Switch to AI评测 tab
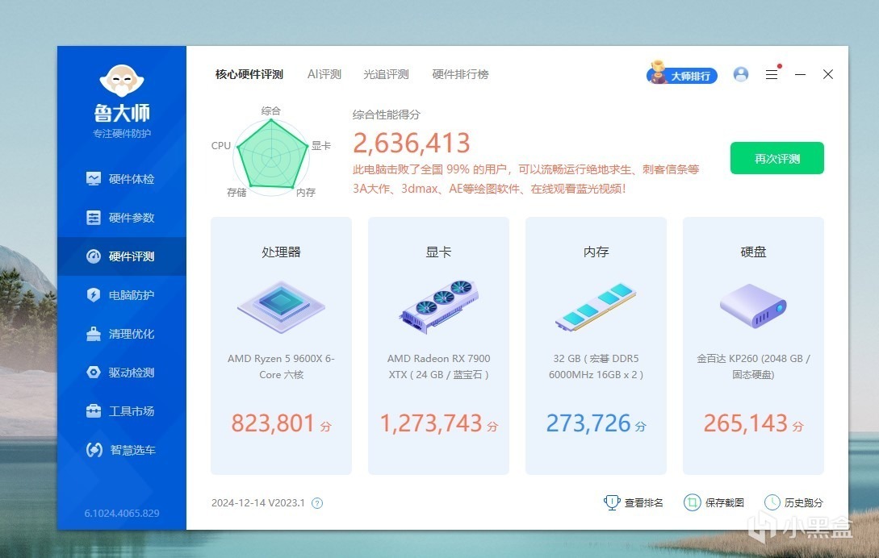 [324, 74]
